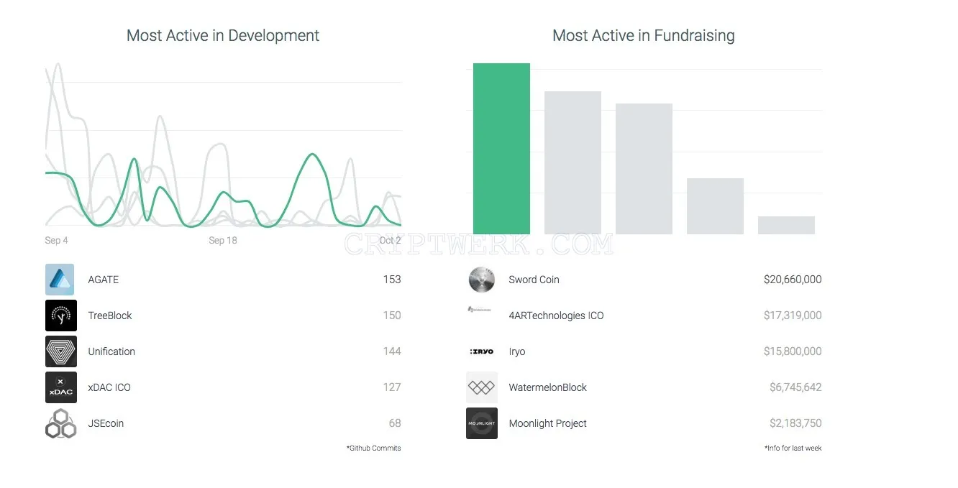Select the Iryo logo icon
The height and width of the screenshot is (488, 958).
tap(481, 351)
